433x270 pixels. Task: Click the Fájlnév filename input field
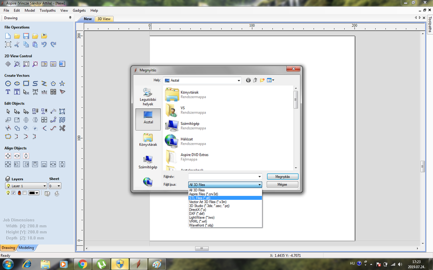(x=223, y=177)
